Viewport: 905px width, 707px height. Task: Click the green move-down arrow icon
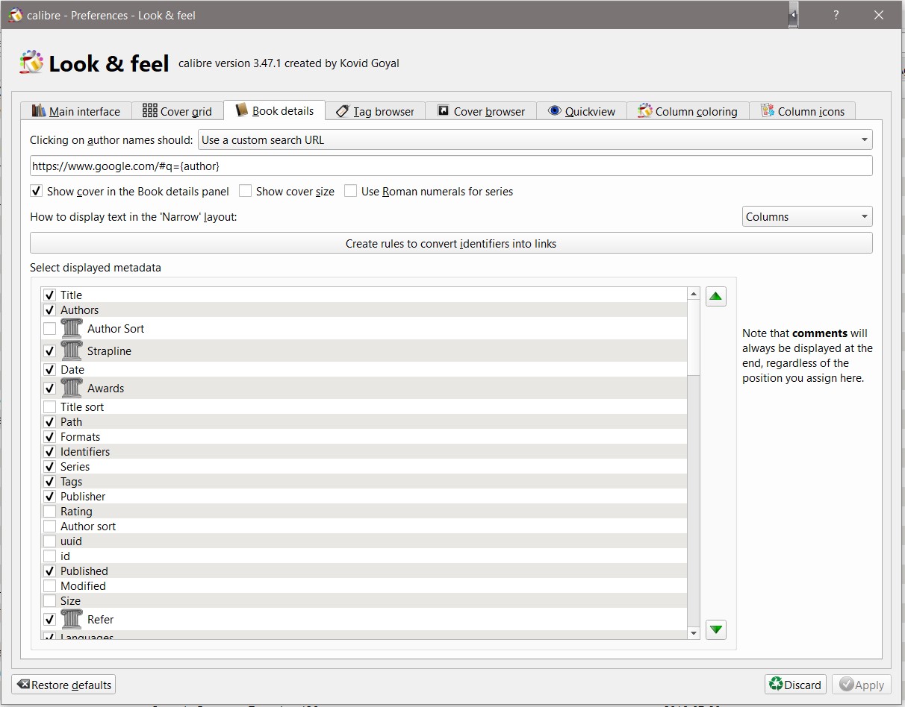716,629
